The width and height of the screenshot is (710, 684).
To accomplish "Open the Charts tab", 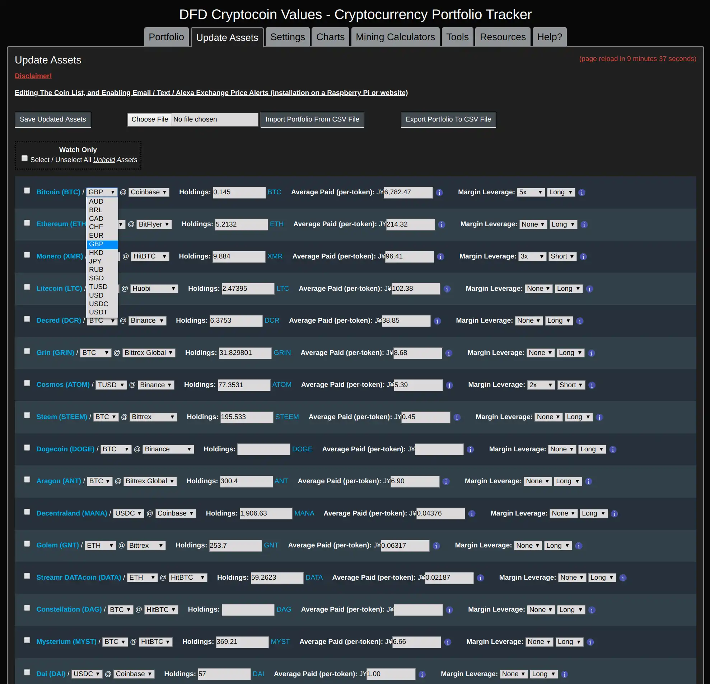I will click(x=330, y=37).
